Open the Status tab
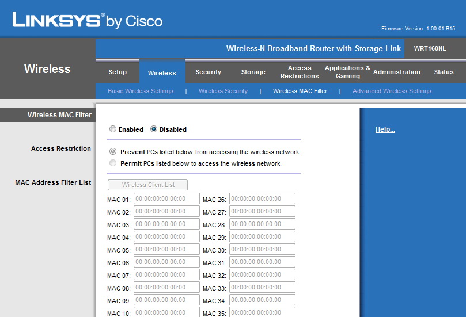This screenshot has height=317, width=466. tap(444, 72)
